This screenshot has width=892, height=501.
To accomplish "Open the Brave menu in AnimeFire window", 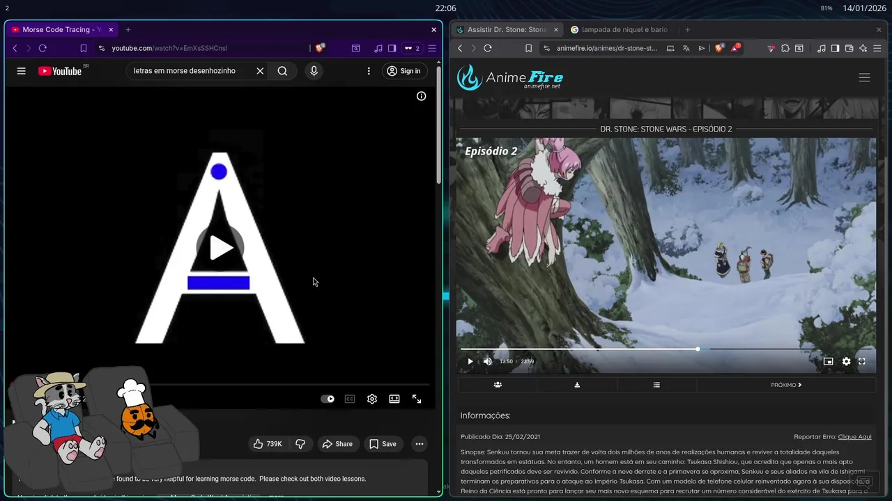I will pos(877,48).
